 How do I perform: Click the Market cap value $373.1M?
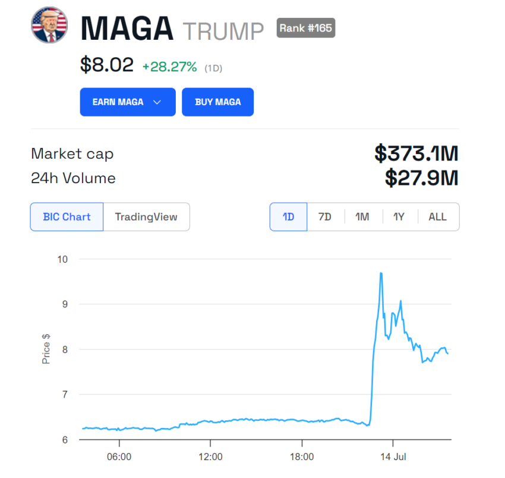point(416,153)
